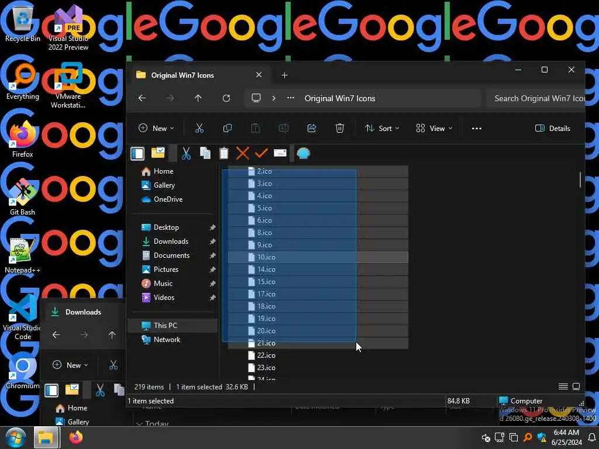The height and width of the screenshot is (449, 599).
Task: Click the PC monitor icon in address bar
Action: point(256,98)
